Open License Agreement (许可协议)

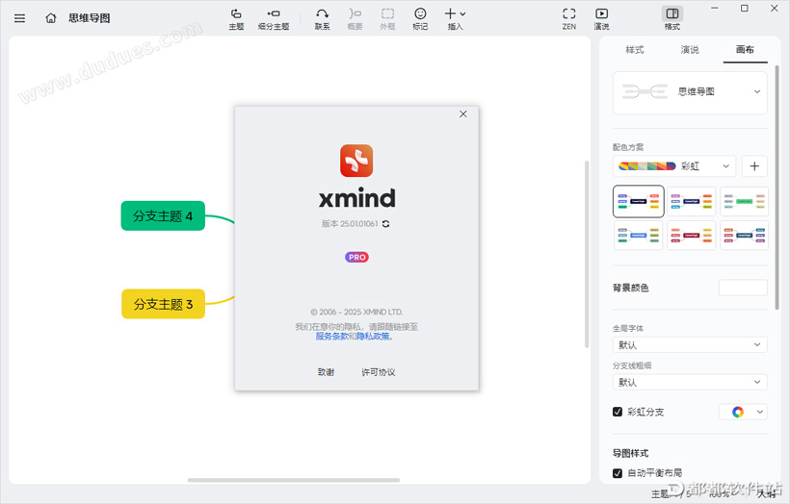(x=379, y=372)
